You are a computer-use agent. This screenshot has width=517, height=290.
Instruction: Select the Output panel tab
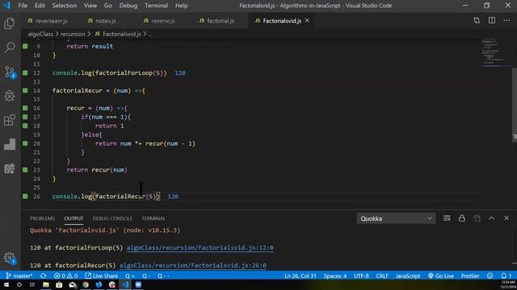pyautogui.click(x=74, y=218)
